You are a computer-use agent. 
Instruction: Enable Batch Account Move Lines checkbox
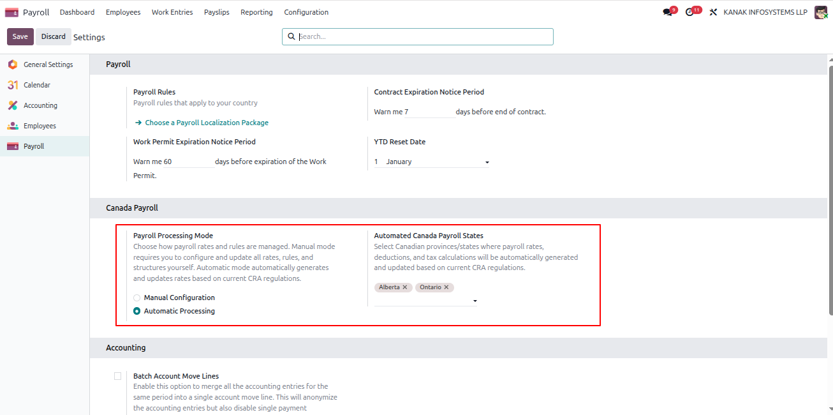click(x=117, y=376)
